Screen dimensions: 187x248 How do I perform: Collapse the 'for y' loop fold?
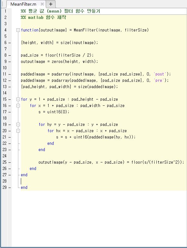pyautogui.click(x=18, y=99)
